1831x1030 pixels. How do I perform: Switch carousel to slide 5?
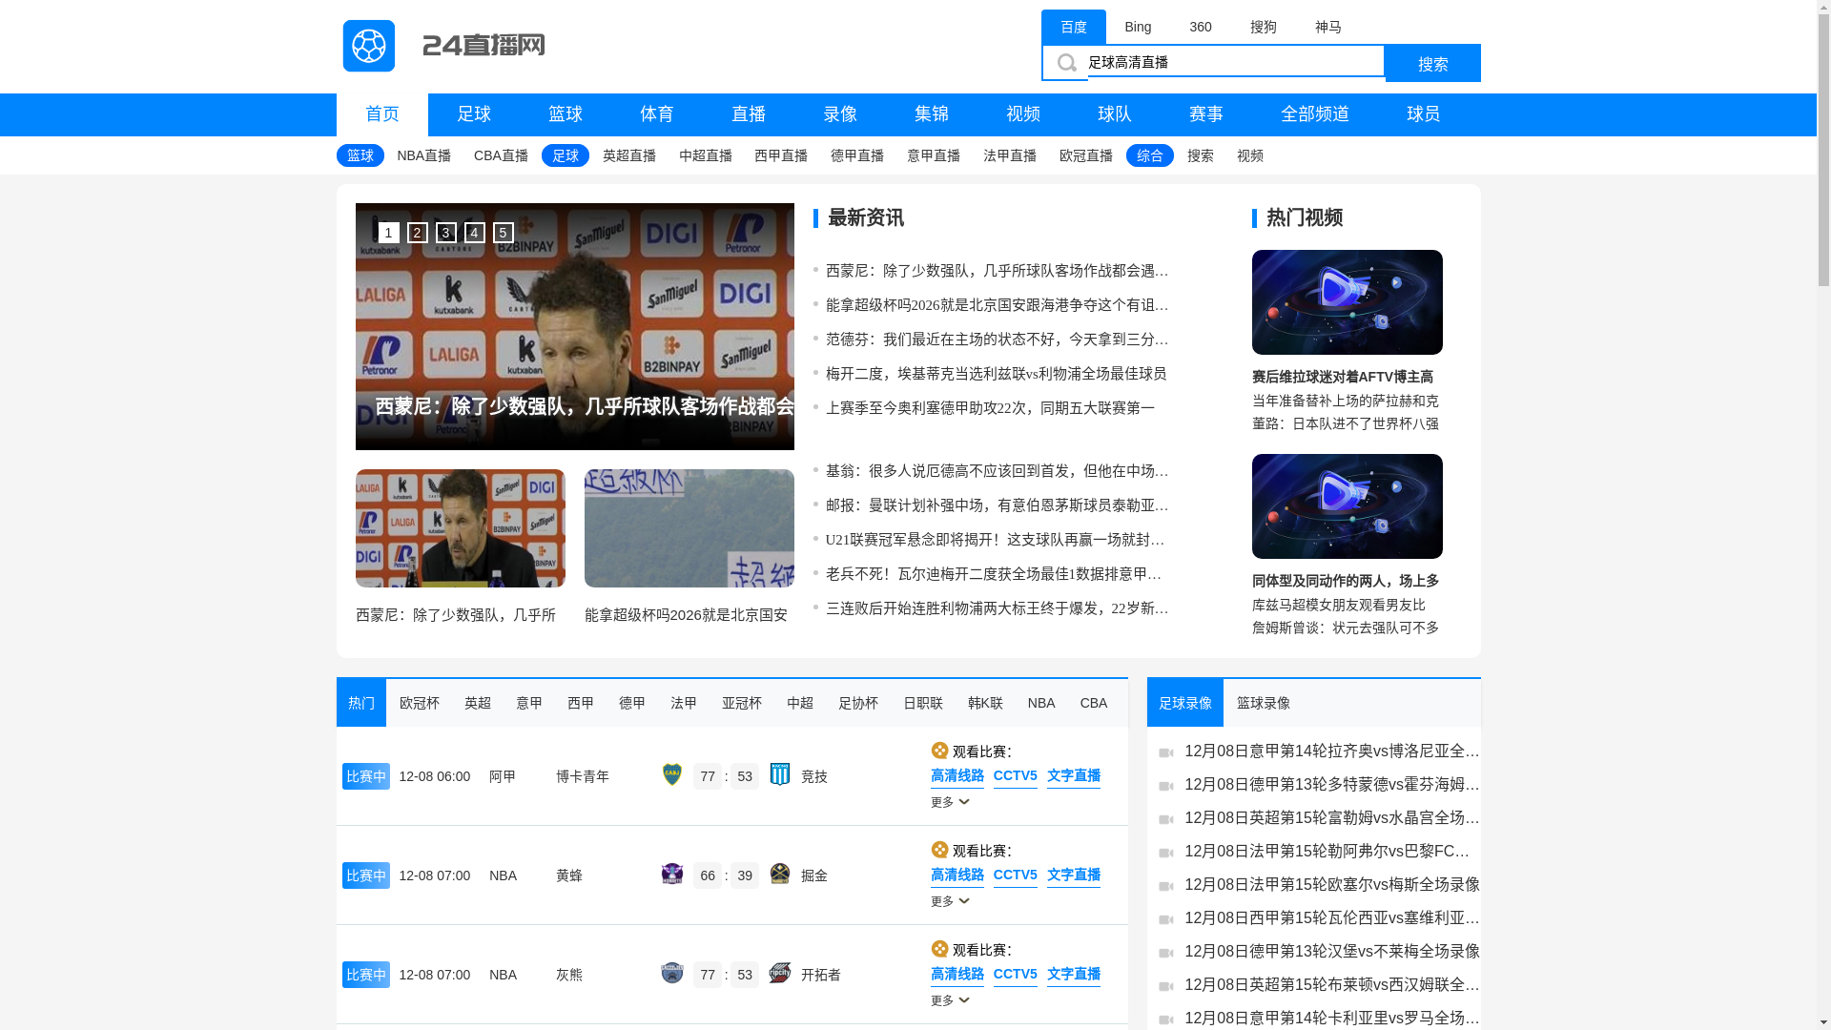coord(503,233)
